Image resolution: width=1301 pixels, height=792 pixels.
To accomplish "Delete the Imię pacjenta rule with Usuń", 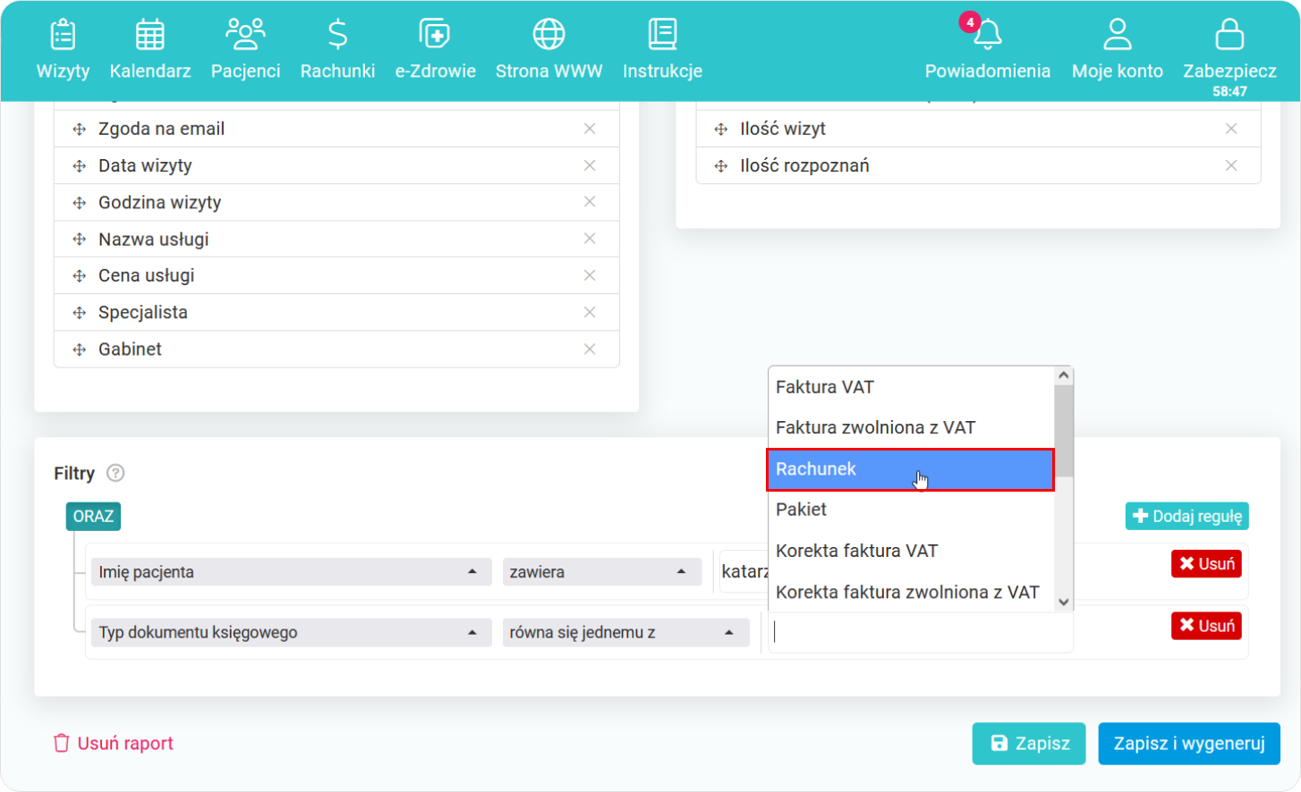I will pos(1206,564).
